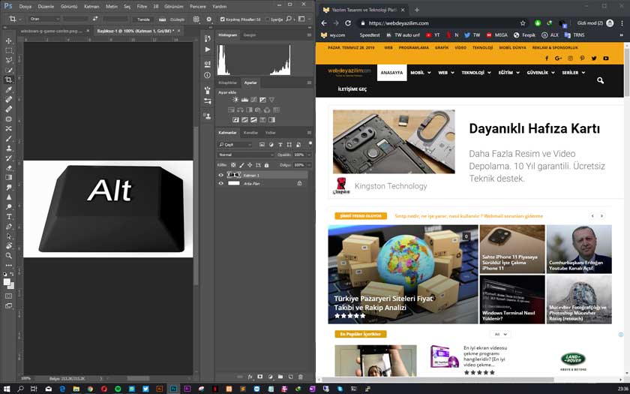Toggle lock all padlock icon
Viewport: 630px width, 394px height.
266,165
